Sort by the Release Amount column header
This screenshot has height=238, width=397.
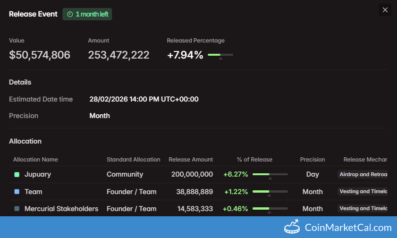[191, 160]
